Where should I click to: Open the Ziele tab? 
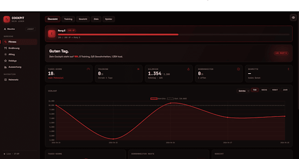point(96,19)
